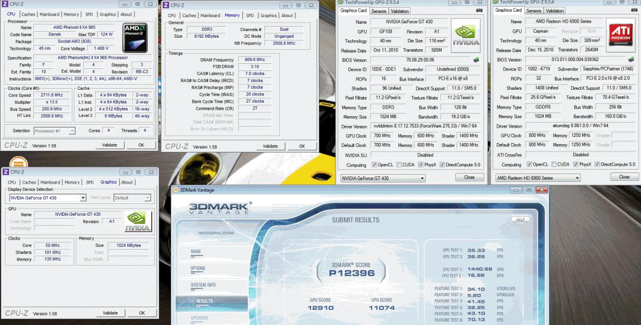Minimize the CPU-Z Graphics window
641x325 pixels.
click(126, 172)
